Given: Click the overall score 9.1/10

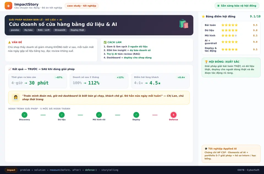Looking at the screenshot, I should click(x=255, y=16).
